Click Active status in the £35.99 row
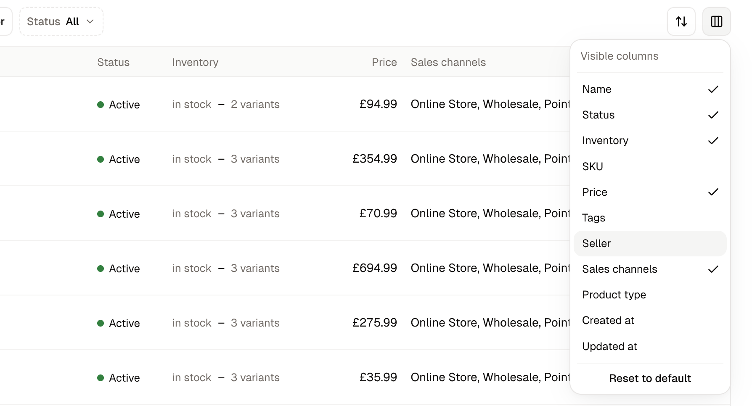This screenshot has height=406, width=752. pos(119,378)
